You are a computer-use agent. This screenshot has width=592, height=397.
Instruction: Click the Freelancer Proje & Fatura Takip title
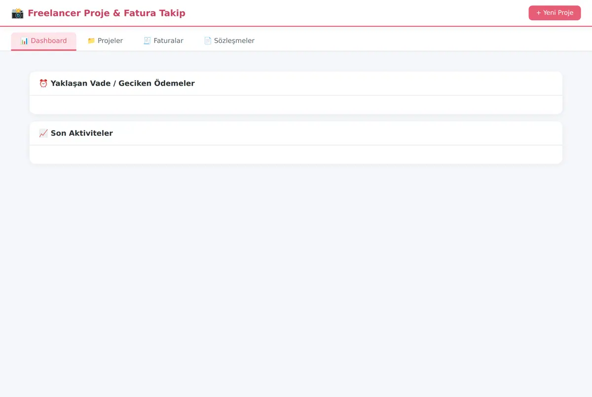click(x=107, y=13)
